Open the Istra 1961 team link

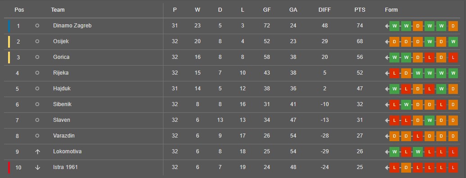tap(65, 167)
